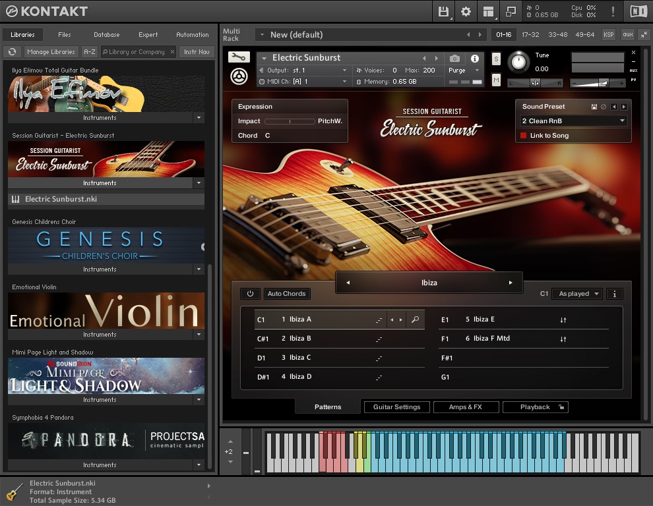Go to the next Sound Preset
Image resolution: width=653 pixels, height=506 pixels.
[x=623, y=107]
